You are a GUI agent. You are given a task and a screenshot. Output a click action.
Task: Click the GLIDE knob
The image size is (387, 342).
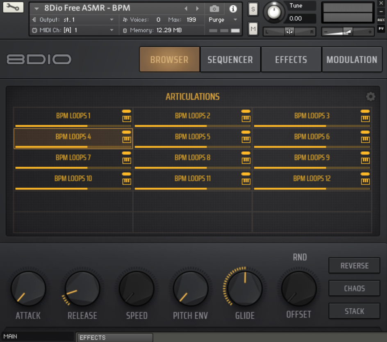click(x=245, y=288)
